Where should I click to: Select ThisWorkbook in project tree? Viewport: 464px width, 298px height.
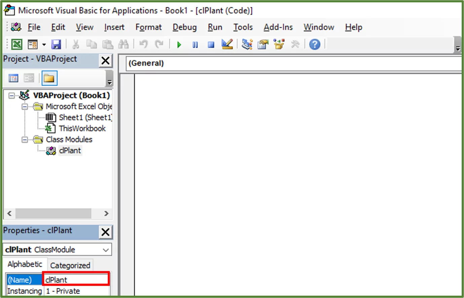click(x=82, y=128)
